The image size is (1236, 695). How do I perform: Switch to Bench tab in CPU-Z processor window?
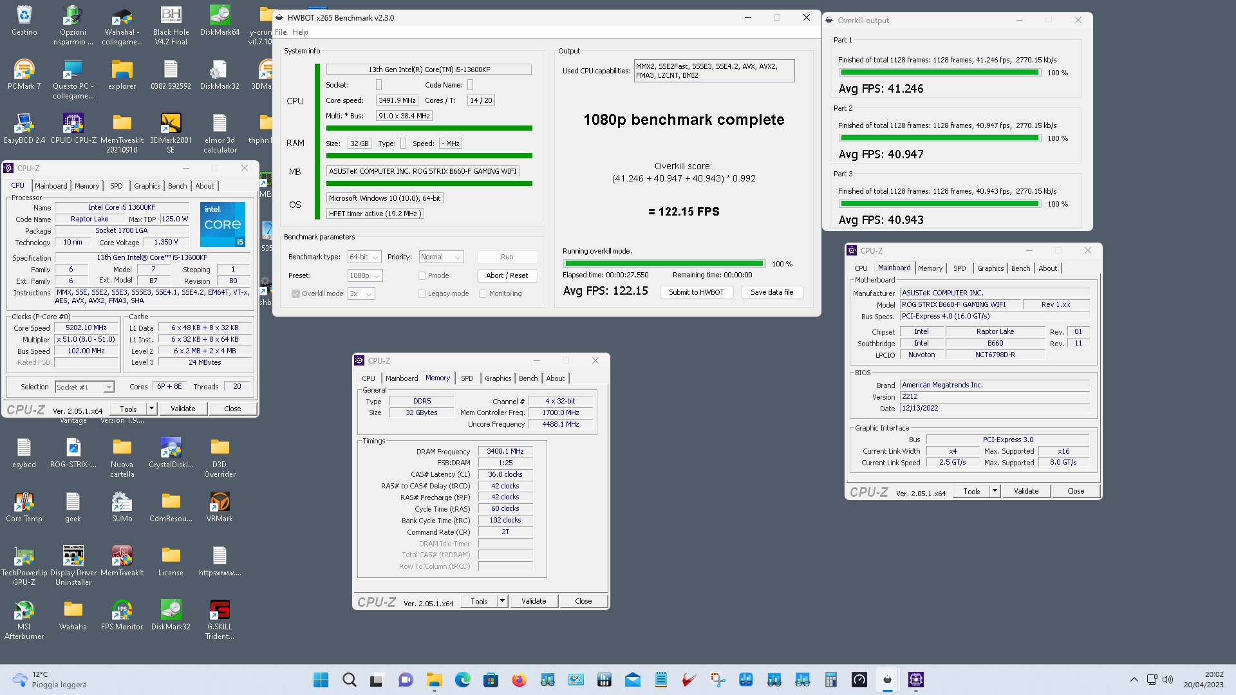pos(177,186)
